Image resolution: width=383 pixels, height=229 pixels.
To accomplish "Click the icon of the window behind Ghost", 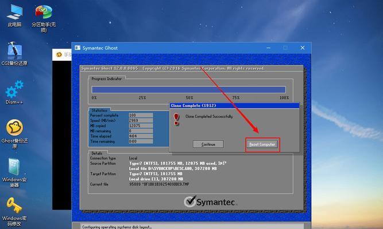I will click(x=59, y=54).
